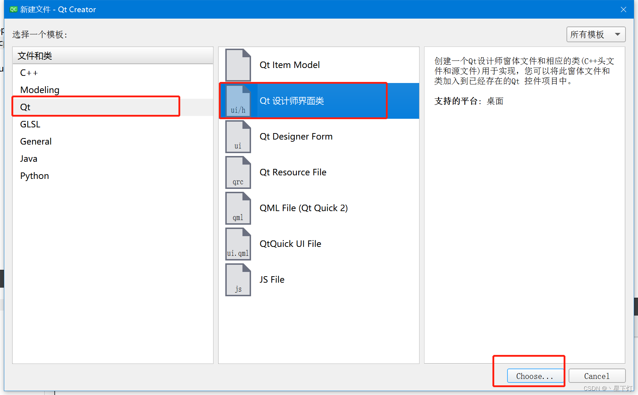Choose the Qt 设计师界面类 template

point(319,101)
